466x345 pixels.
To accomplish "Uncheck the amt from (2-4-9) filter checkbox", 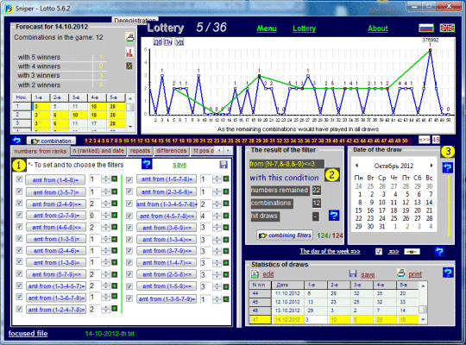I will [x=19, y=203].
